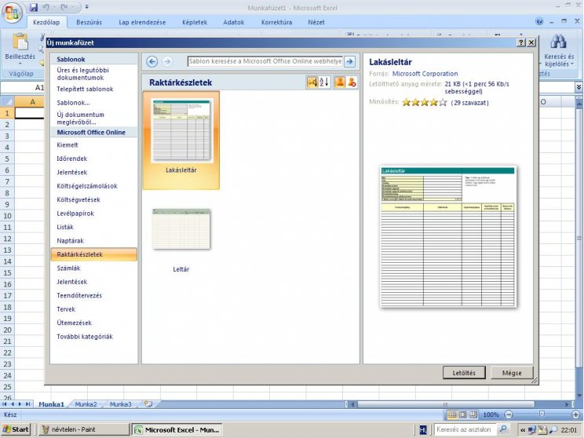Open the Kezdőlap ribbon tab

pyautogui.click(x=46, y=22)
